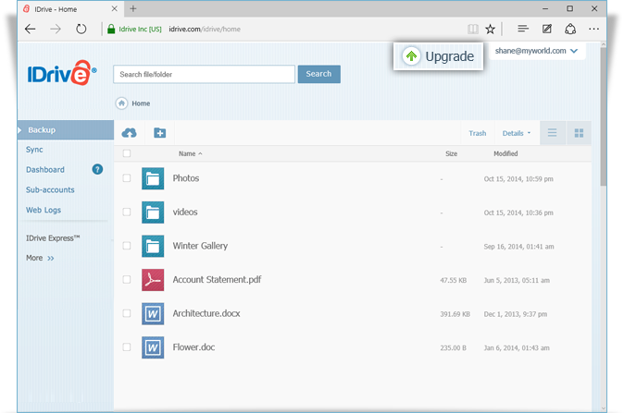
Task: Click the Account Statement PDF icon
Action: tap(153, 280)
